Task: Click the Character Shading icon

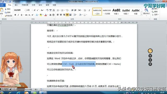Action: click(x=50, y=15)
